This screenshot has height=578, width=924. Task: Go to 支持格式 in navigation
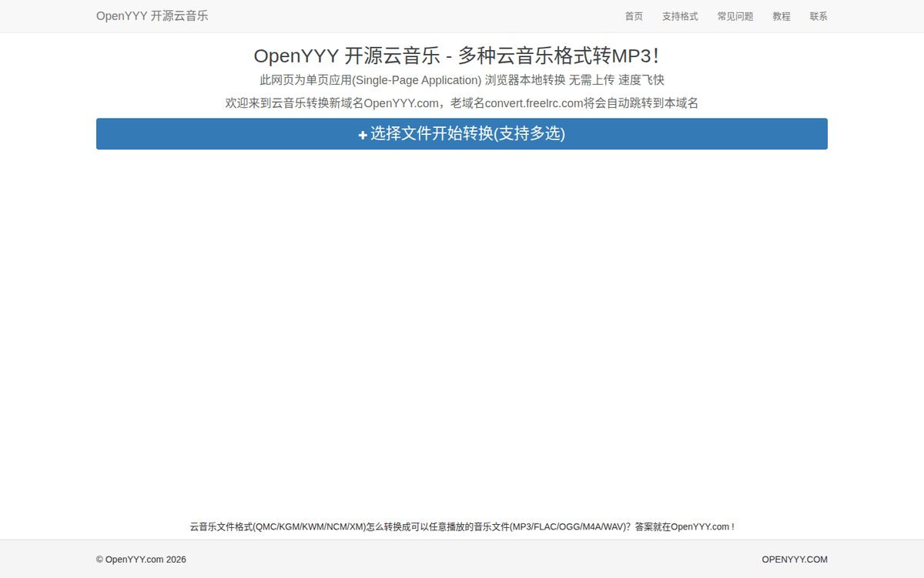tap(680, 16)
